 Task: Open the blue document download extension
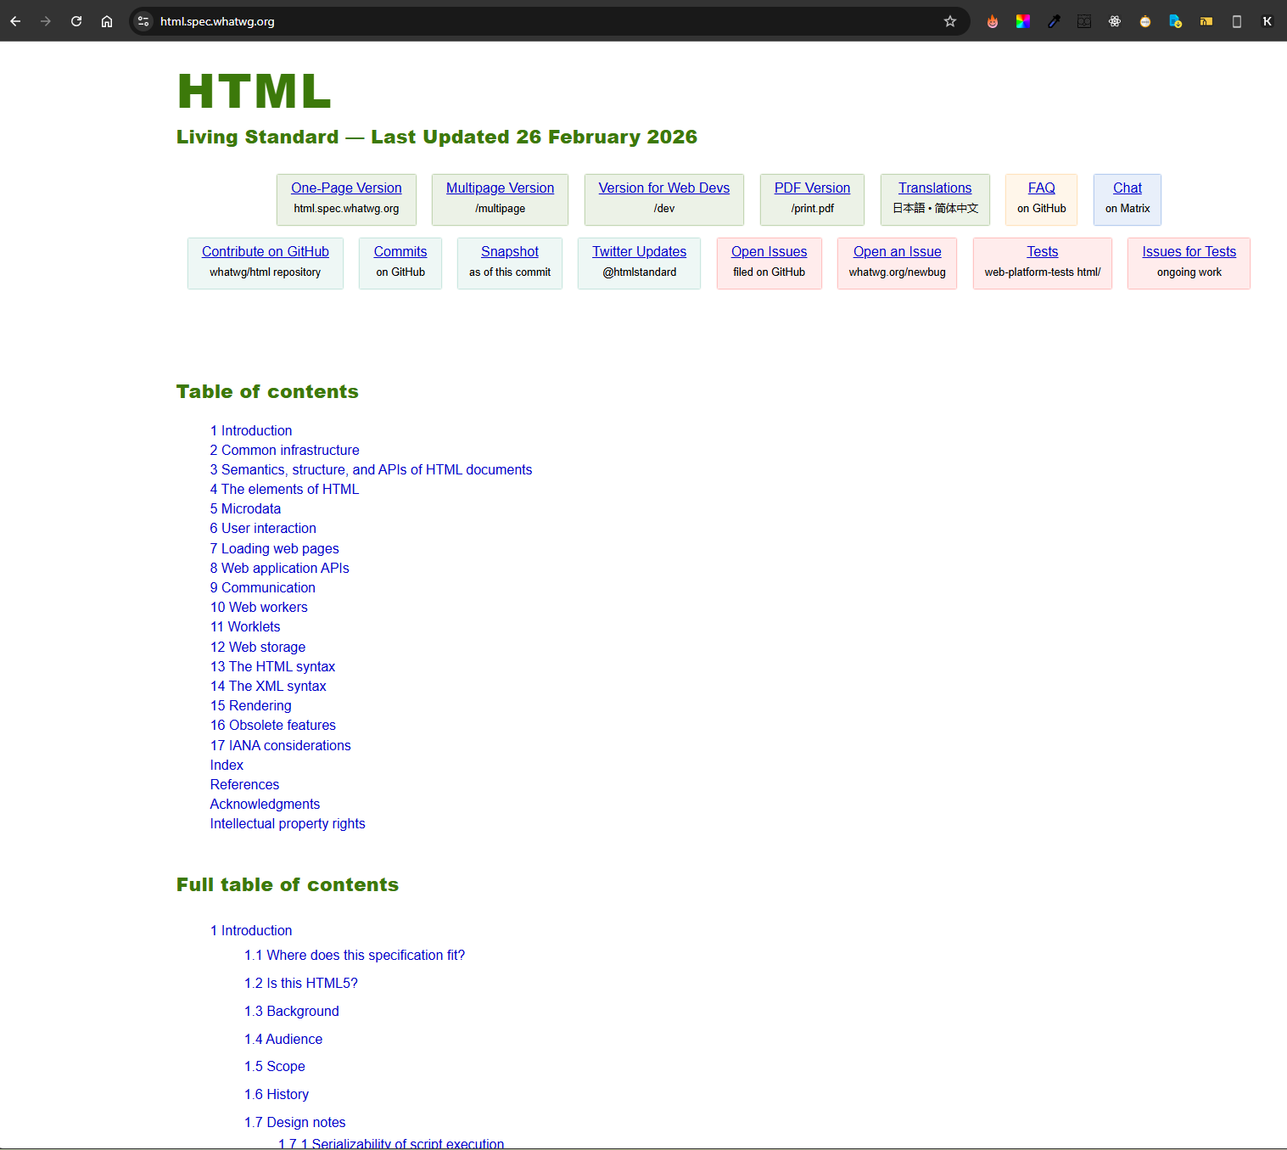(1176, 21)
